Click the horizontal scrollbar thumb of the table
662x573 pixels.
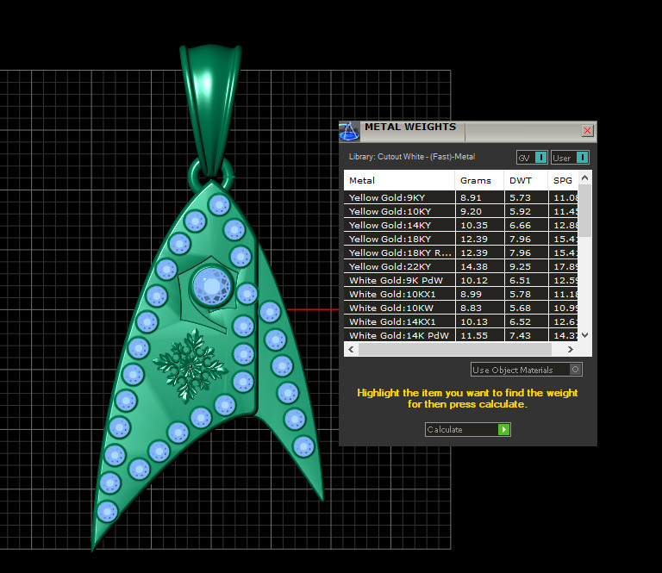(x=455, y=349)
